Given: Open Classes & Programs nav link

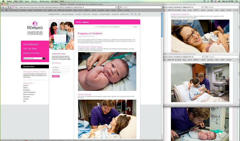Looking at the screenshot, I should point(68,14).
